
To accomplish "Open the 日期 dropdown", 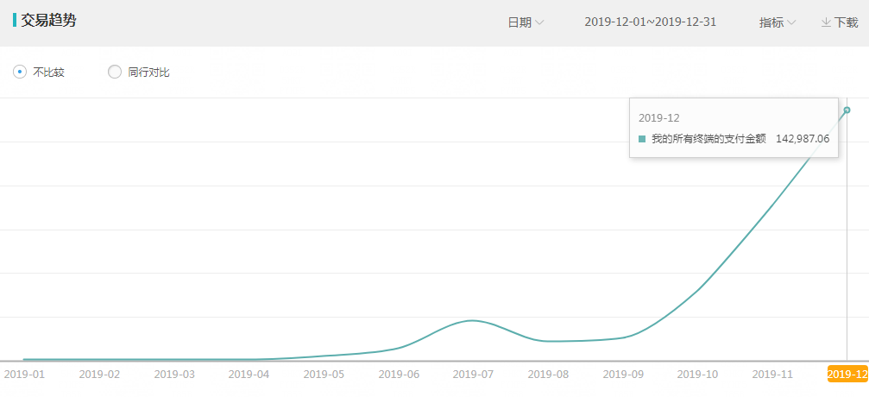I will [526, 22].
